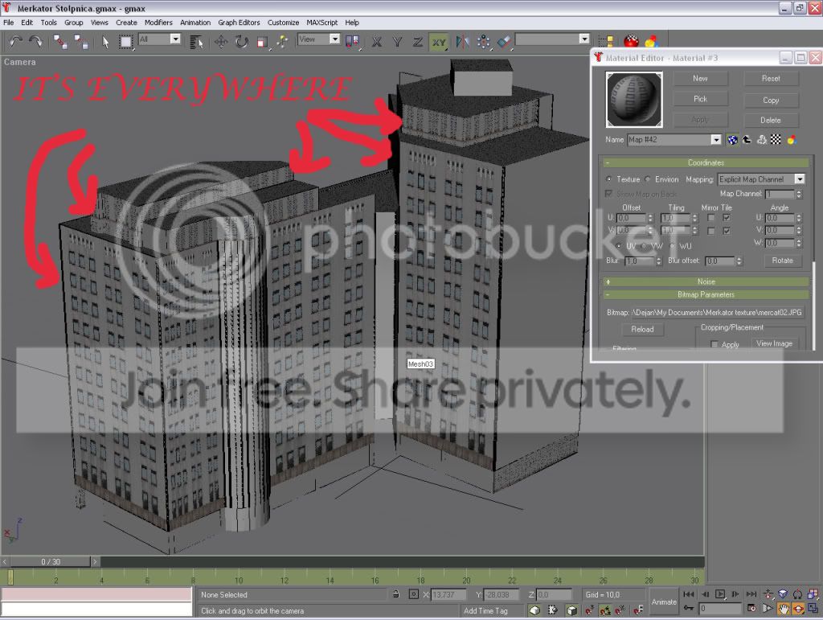Restrict to XY plane axis button

(439, 42)
